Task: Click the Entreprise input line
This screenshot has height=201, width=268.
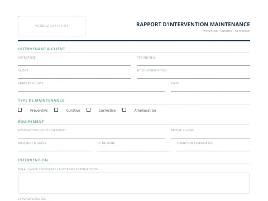Action: (x=74, y=63)
